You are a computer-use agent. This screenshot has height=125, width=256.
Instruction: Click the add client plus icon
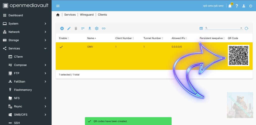tap(62, 29)
